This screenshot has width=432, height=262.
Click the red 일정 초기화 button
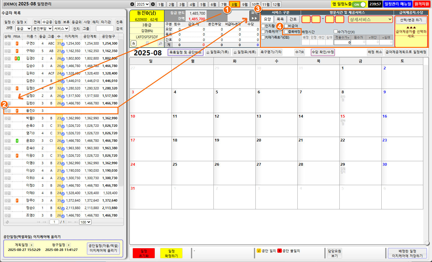tap(144, 253)
